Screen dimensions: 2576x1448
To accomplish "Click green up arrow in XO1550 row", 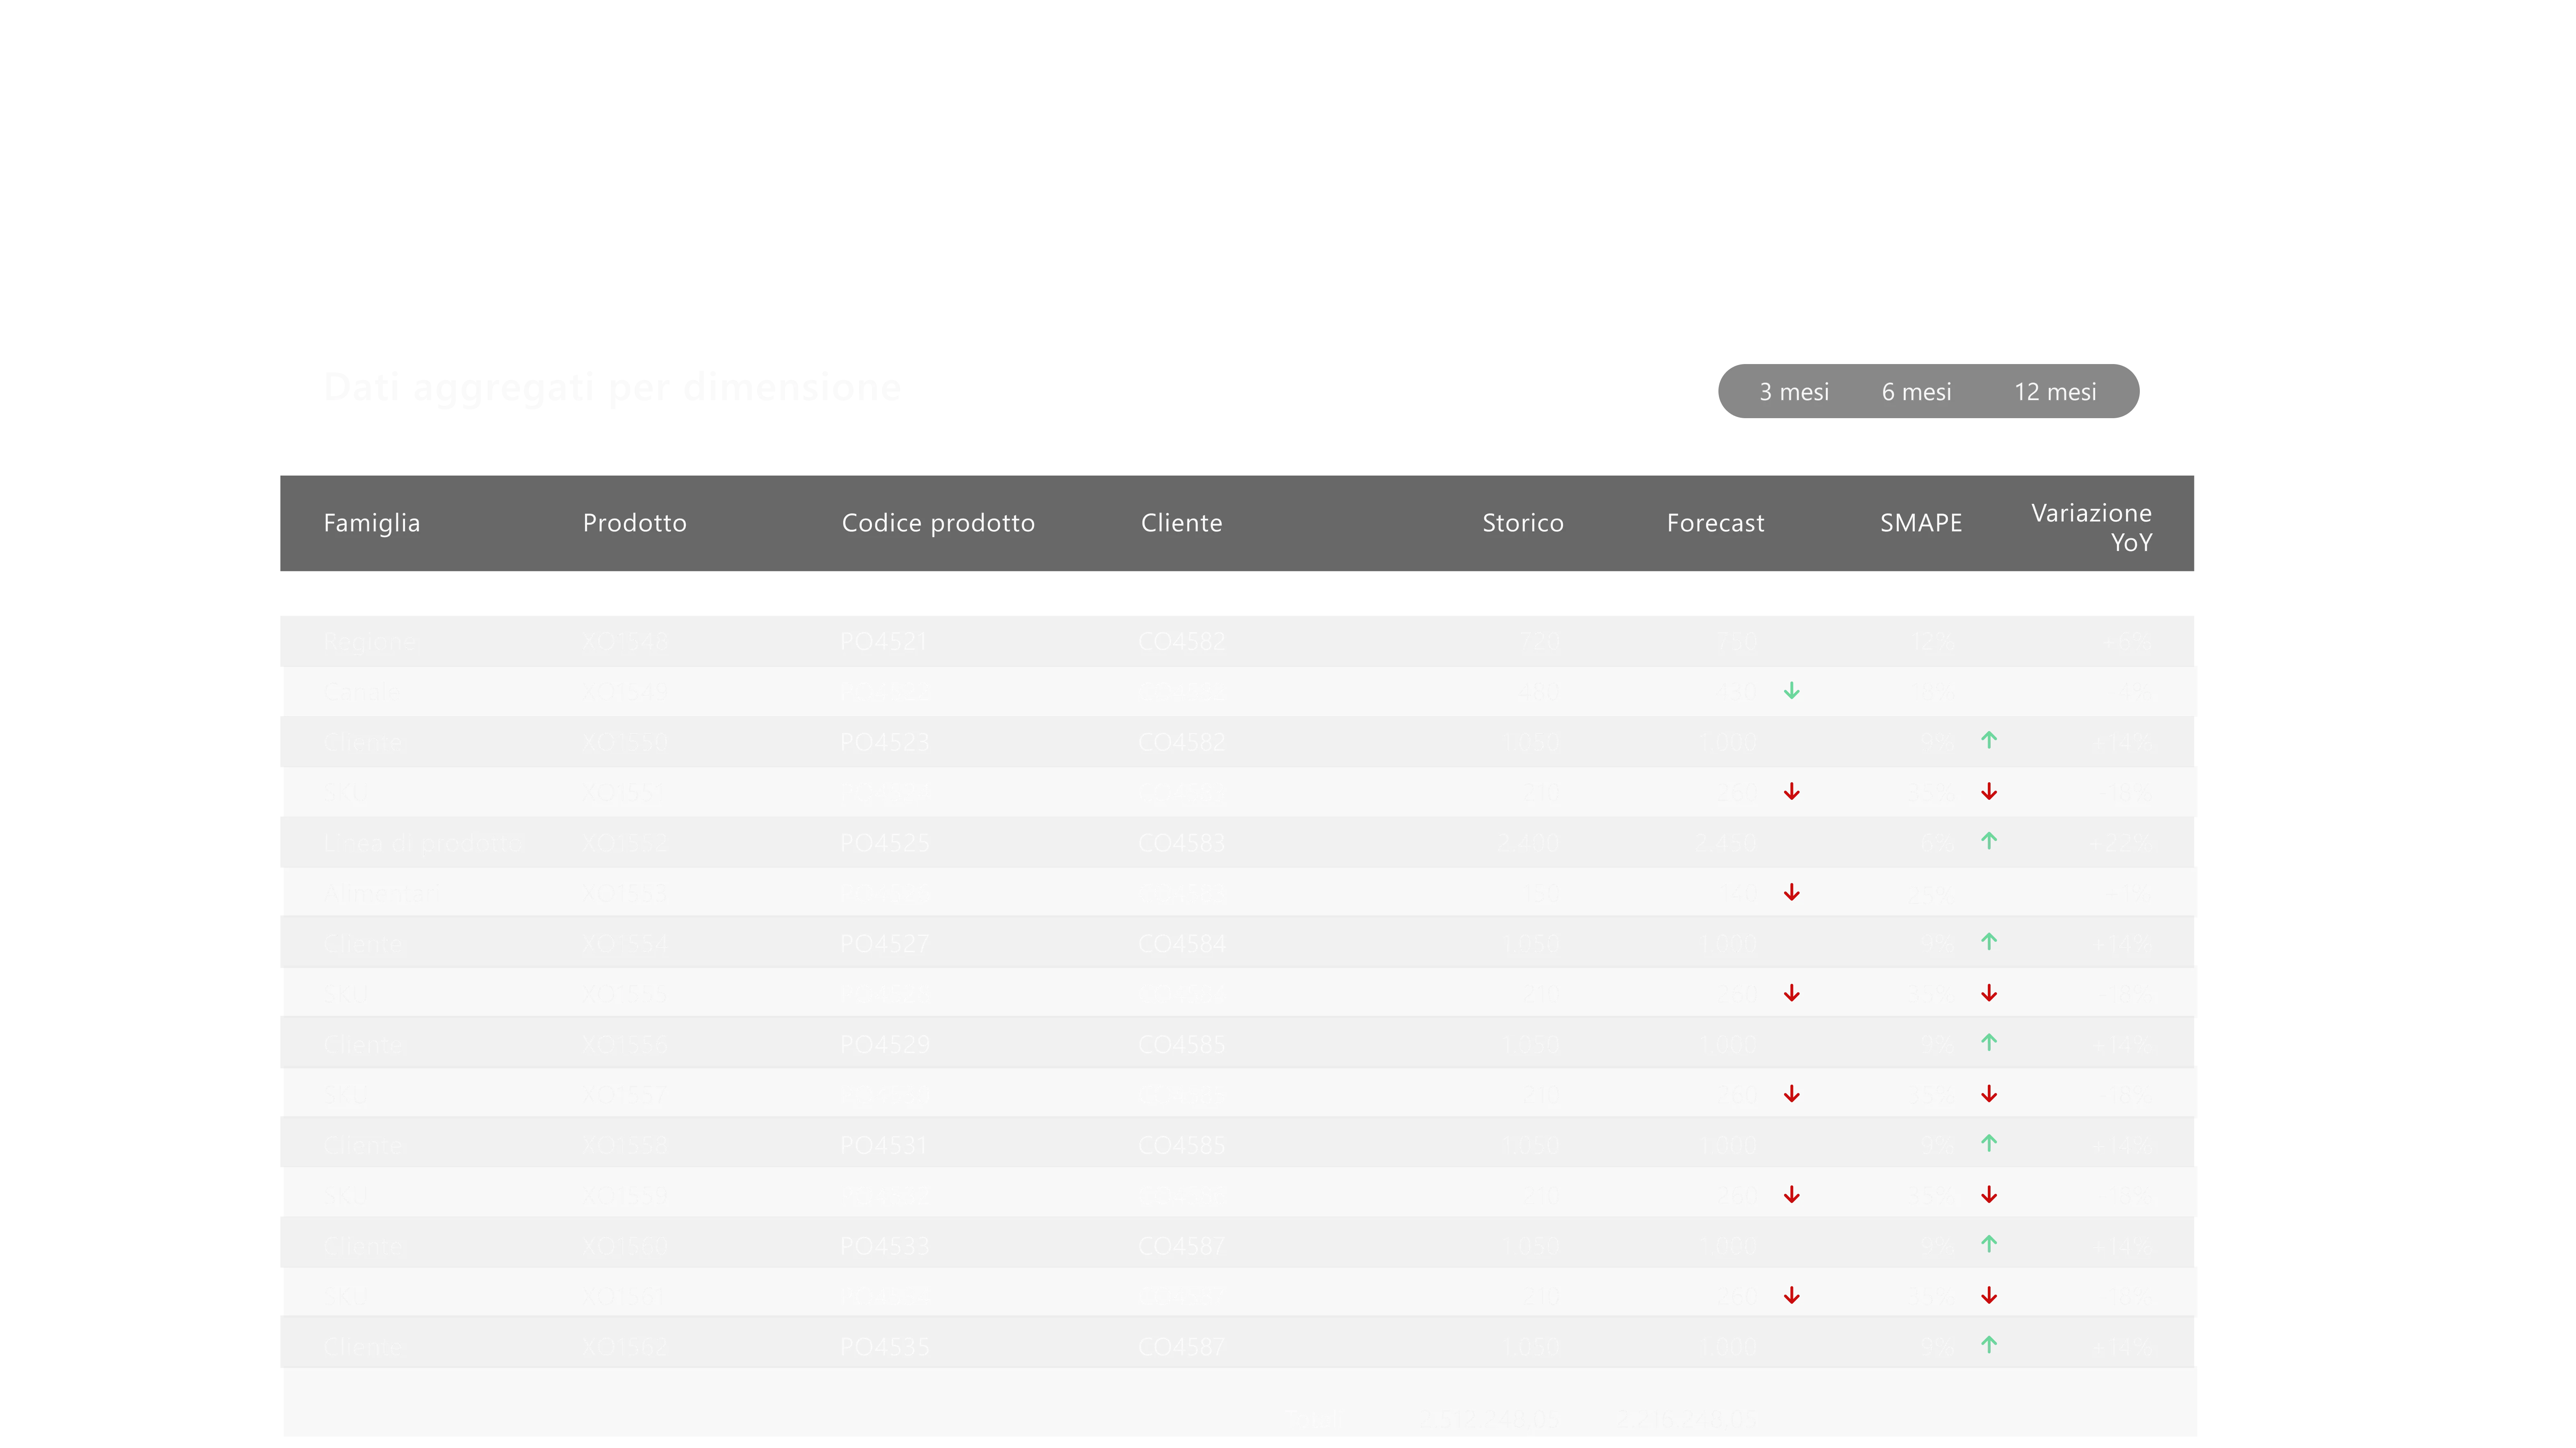I will tap(1988, 740).
